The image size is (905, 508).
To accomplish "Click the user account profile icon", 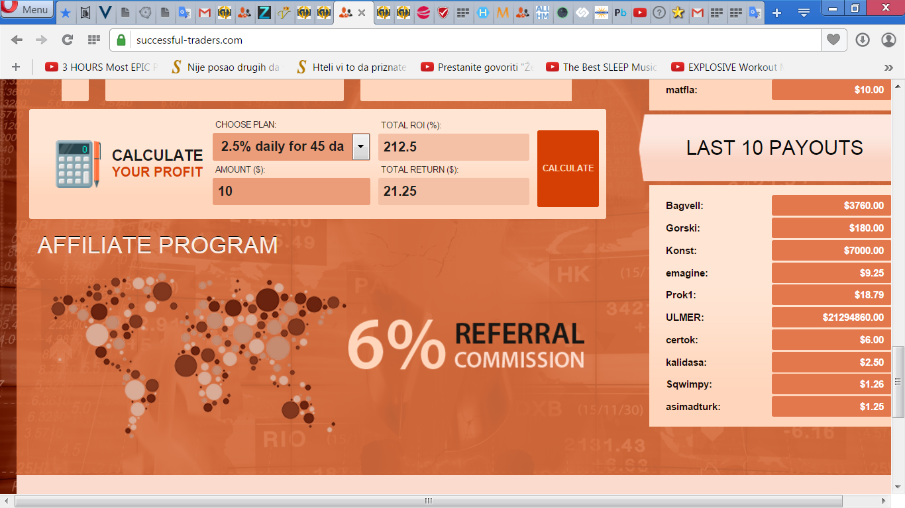I will 888,40.
